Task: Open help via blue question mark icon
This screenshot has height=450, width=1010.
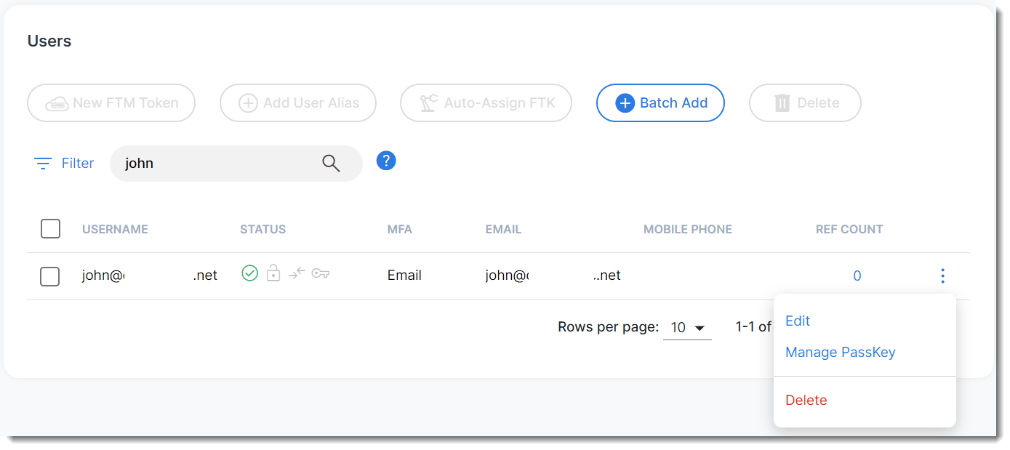Action: coord(386,161)
